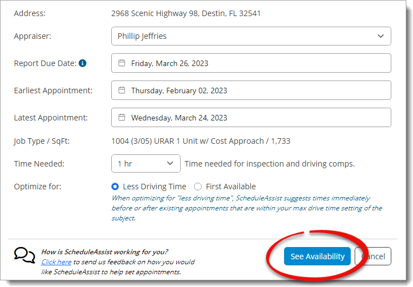Click the 'How is ScheduleAssist working' heading

click(105, 251)
